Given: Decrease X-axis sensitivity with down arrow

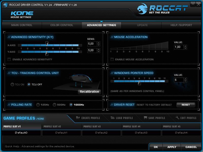Looking at the screenshot, I should click(x=98, y=45).
